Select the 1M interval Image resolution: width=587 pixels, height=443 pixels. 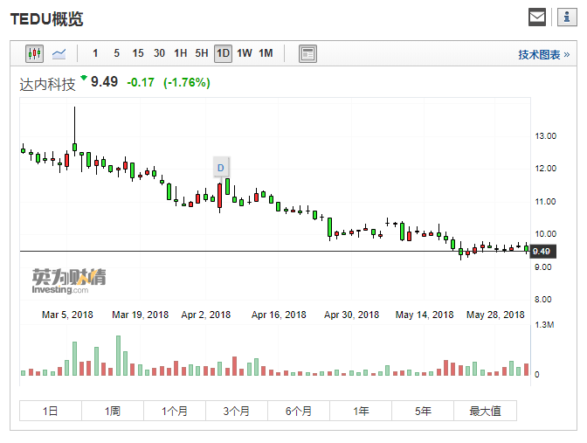click(266, 53)
